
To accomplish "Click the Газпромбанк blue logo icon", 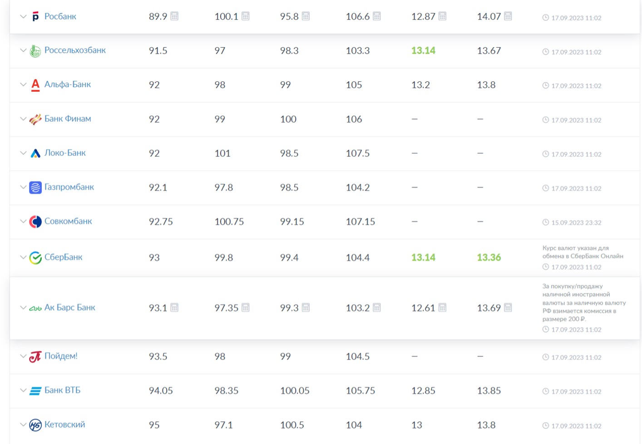I will tap(35, 187).
